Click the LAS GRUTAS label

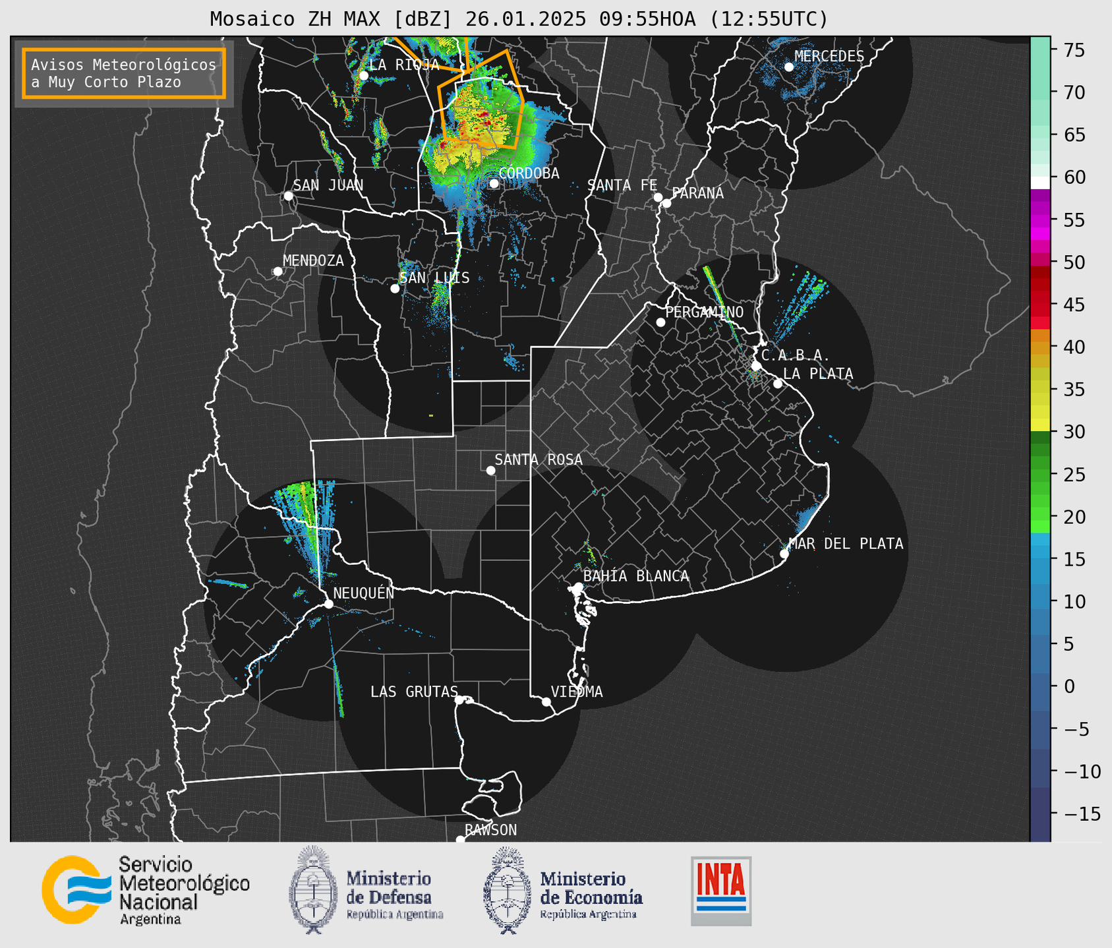414,692
